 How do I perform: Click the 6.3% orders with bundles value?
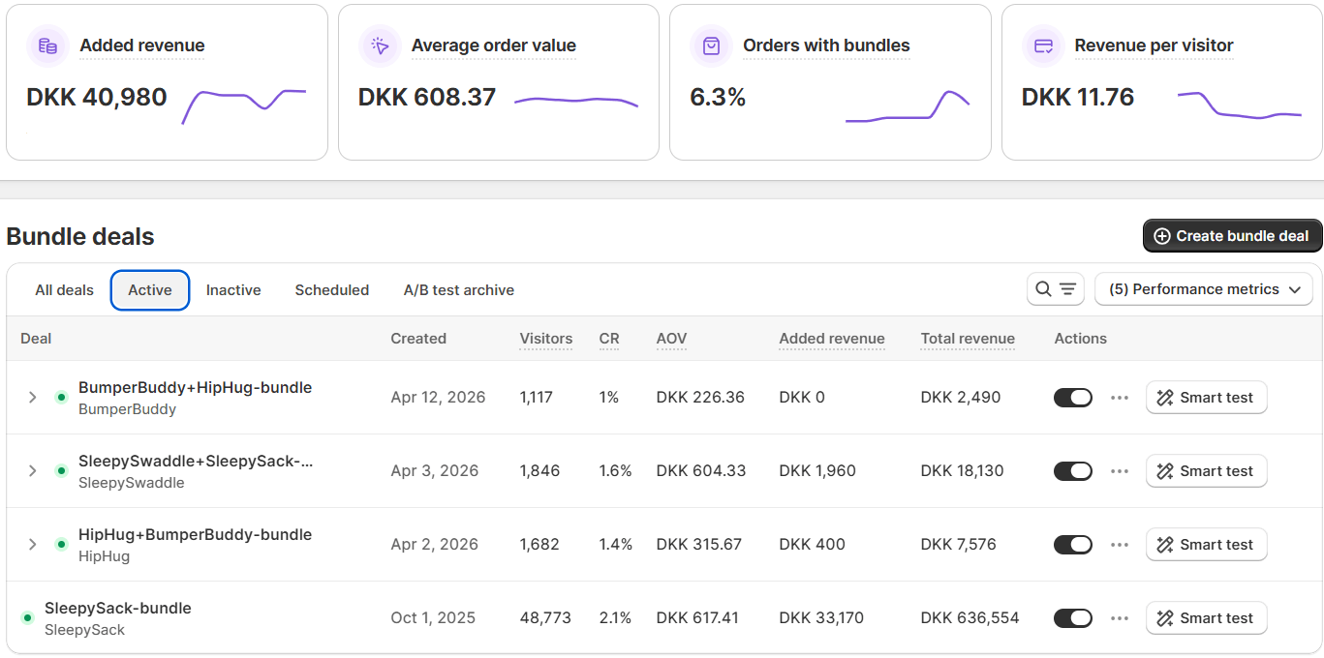tap(718, 98)
